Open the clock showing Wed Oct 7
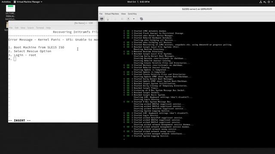The image size is (275, 154). pos(138,2)
